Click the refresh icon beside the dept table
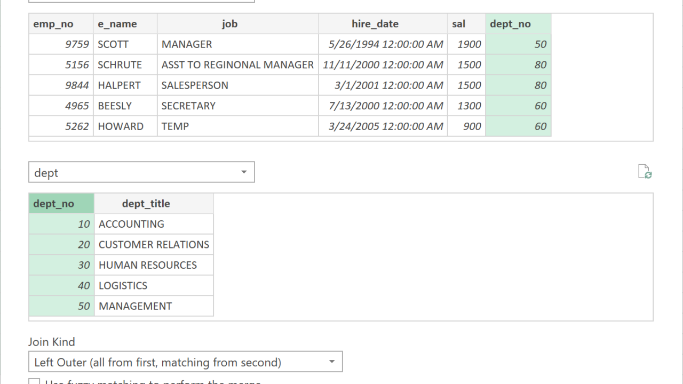 point(645,172)
